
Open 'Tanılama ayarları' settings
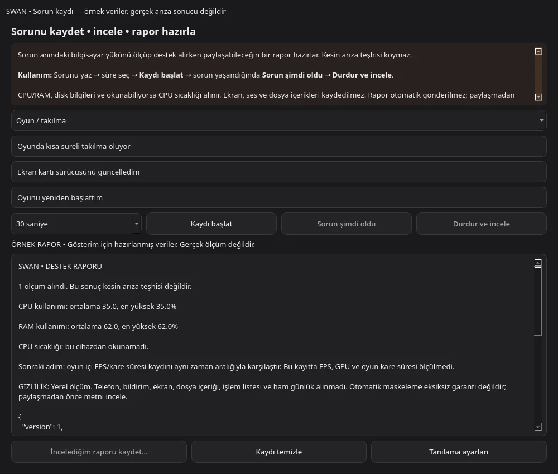pyautogui.click(x=459, y=452)
